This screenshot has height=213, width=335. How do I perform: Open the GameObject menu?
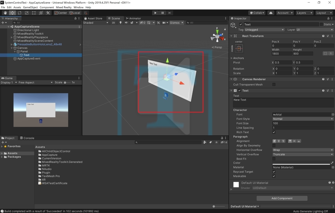tap(30, 7)
